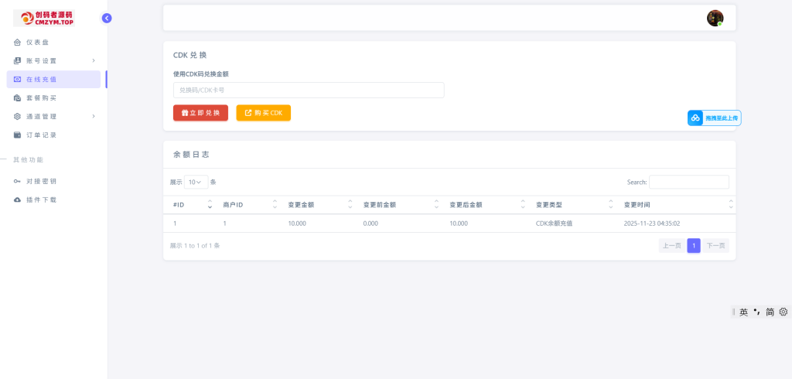Collapse the sidebar with the arrow toggle
This screenshot has width=792, height=379.
[x=107, y=18]
